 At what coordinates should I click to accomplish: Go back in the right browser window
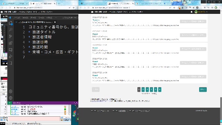tap(81, 8)
